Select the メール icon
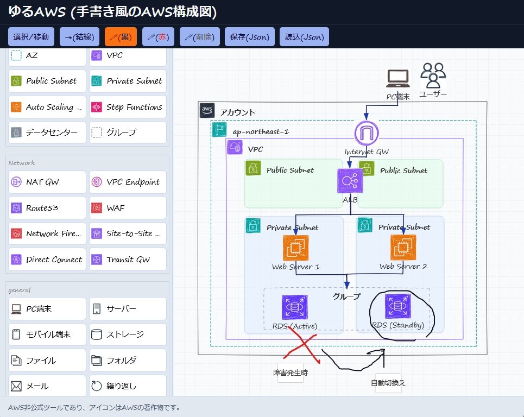524x417 pixels. tap(47, 386)
